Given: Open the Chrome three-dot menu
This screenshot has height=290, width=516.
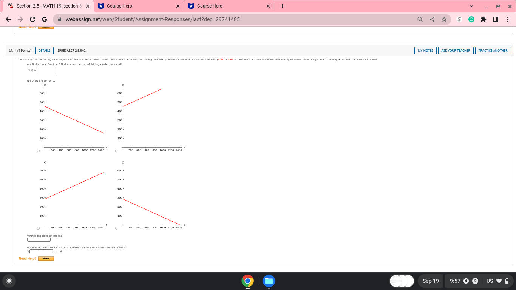Looking at the screenshot, I should pyautogui.click(x=508, y=19).
